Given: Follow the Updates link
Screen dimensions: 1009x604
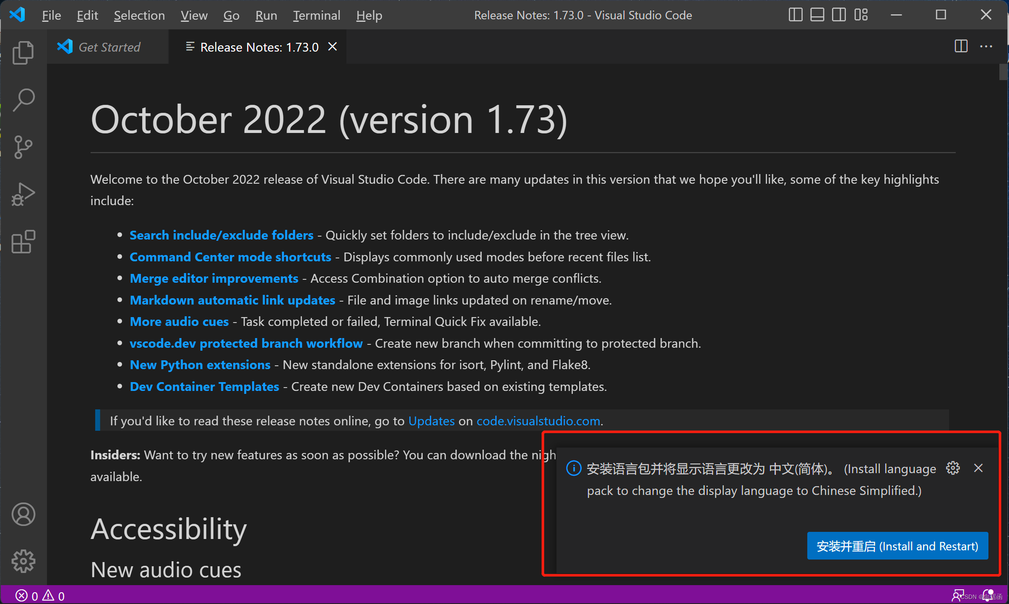Looking at the screenshot, I should click(x=432, y=421).
